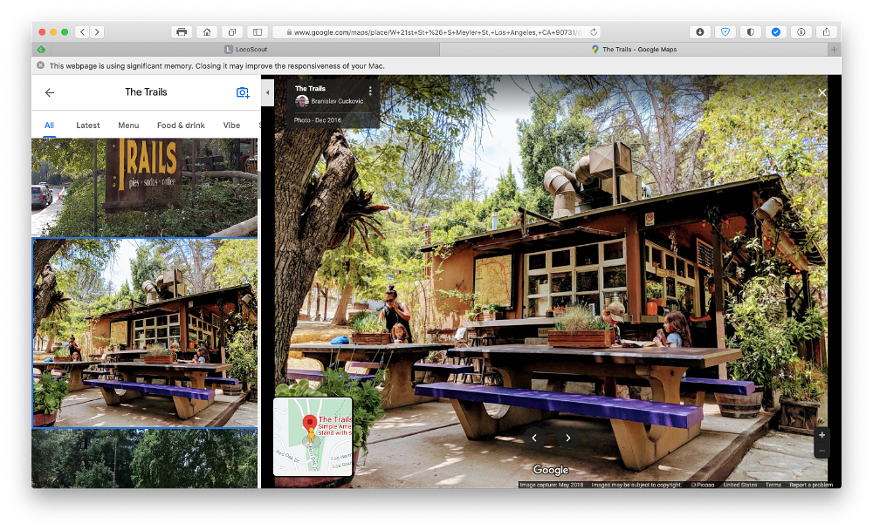
Task: Open the Share icon in Safari
Action: 826,32
